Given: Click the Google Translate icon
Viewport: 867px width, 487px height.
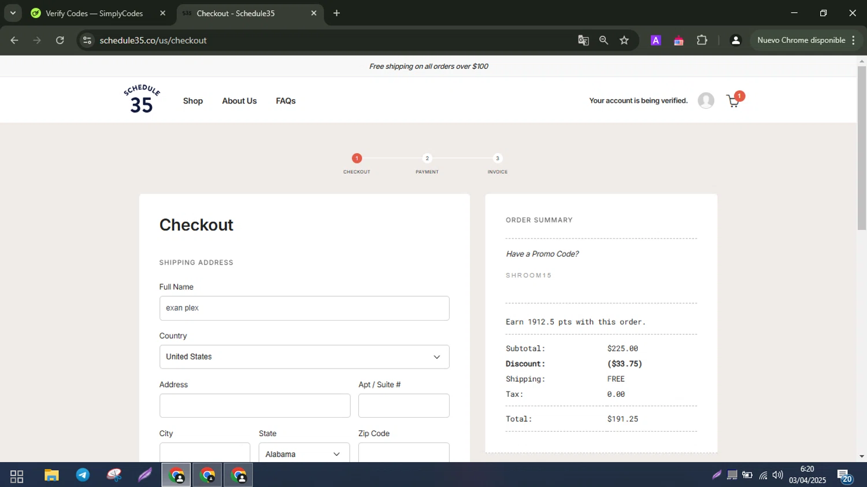Looking at the screenshot, I should (x=583, y=40).
